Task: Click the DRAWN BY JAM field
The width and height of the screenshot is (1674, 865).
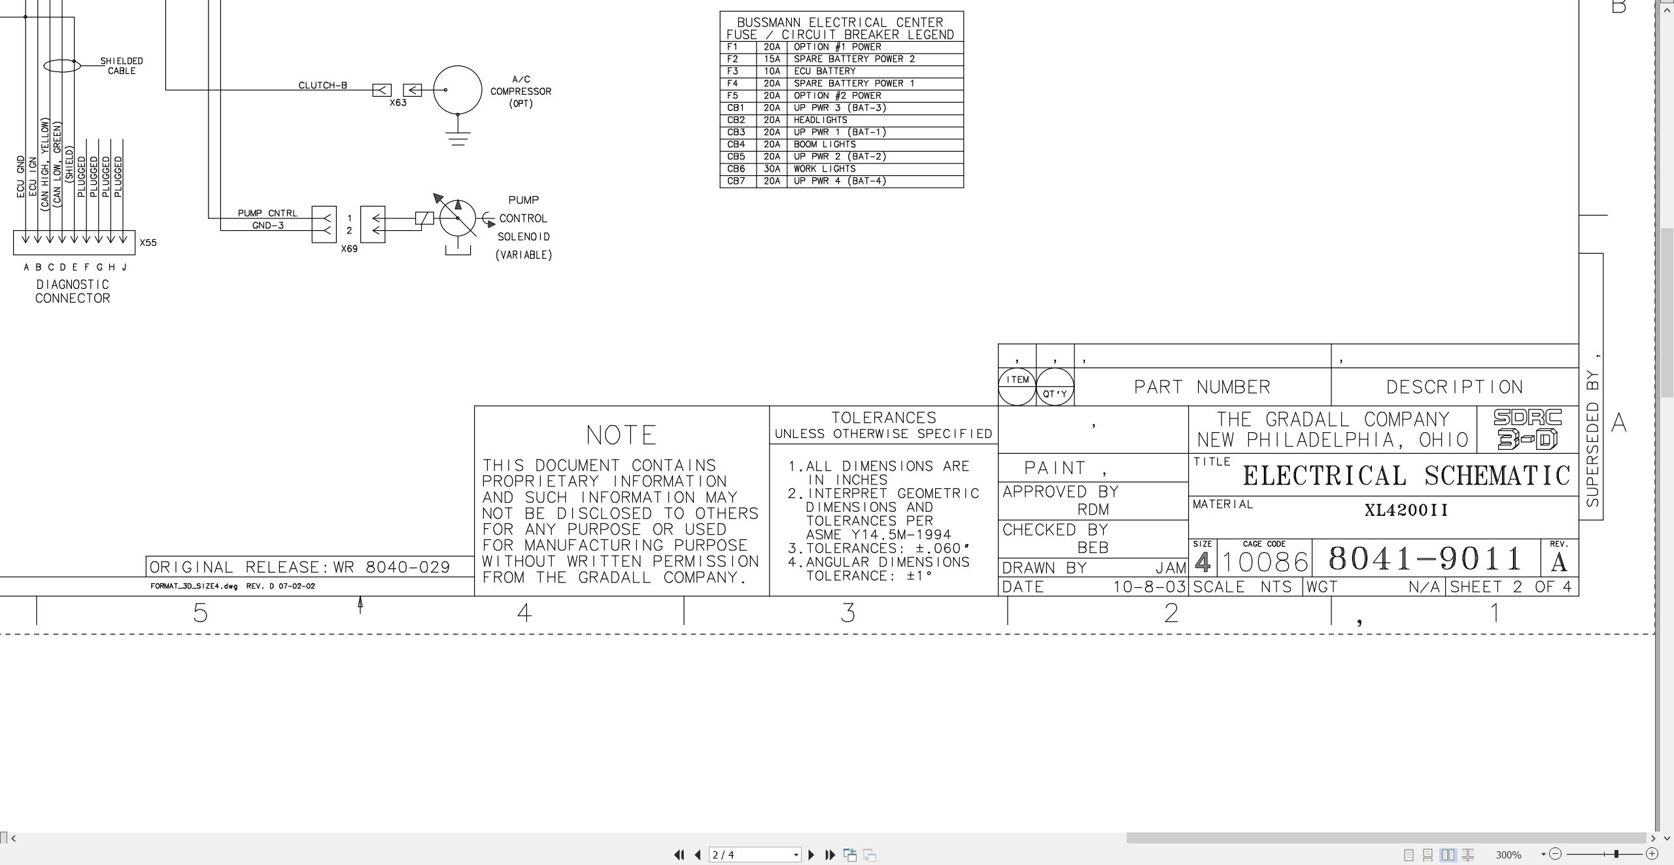Action: click(1093, 568)
